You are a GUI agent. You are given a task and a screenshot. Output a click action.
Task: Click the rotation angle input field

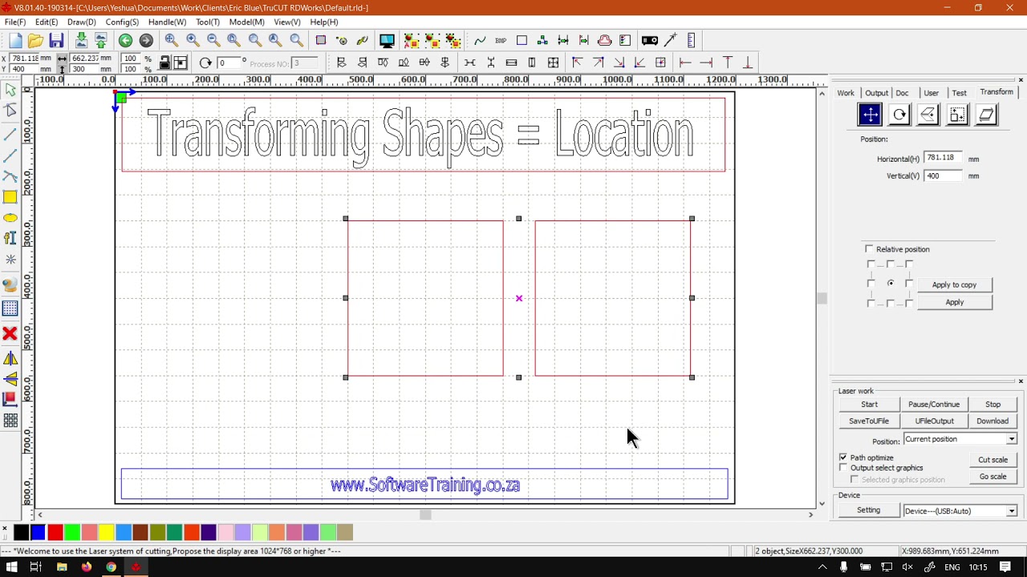pos(229,63)
